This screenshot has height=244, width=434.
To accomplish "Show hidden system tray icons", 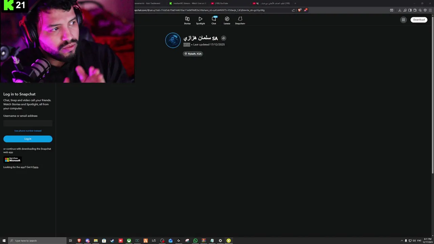I will click(402, 241).
